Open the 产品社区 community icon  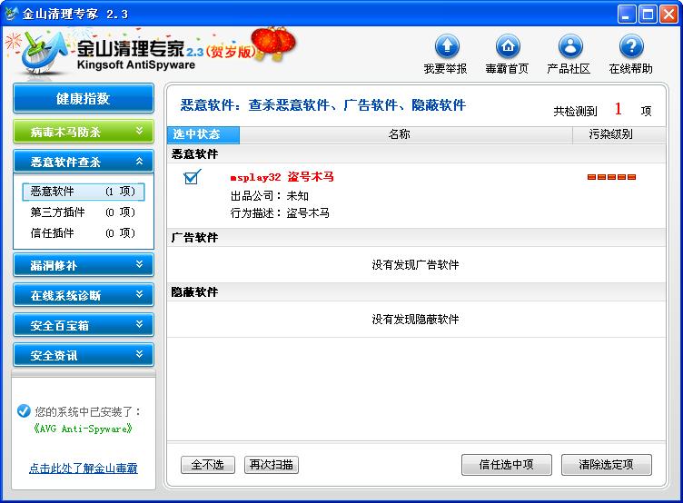570,46
